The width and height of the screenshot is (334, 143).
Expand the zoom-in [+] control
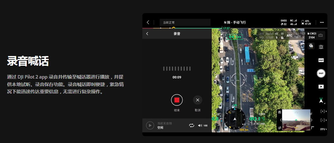pos(323,111)
